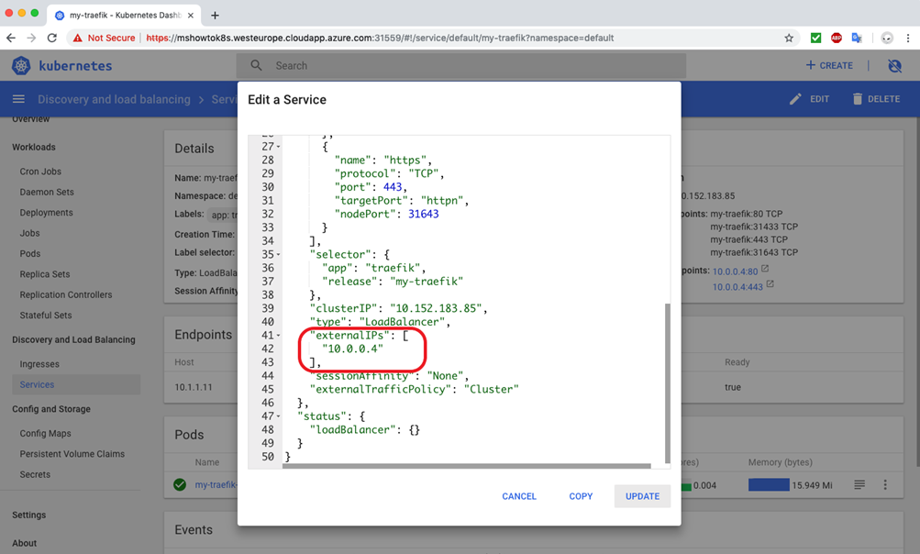Open Persistent Volume Claims in sidebar

click(72, 454)
